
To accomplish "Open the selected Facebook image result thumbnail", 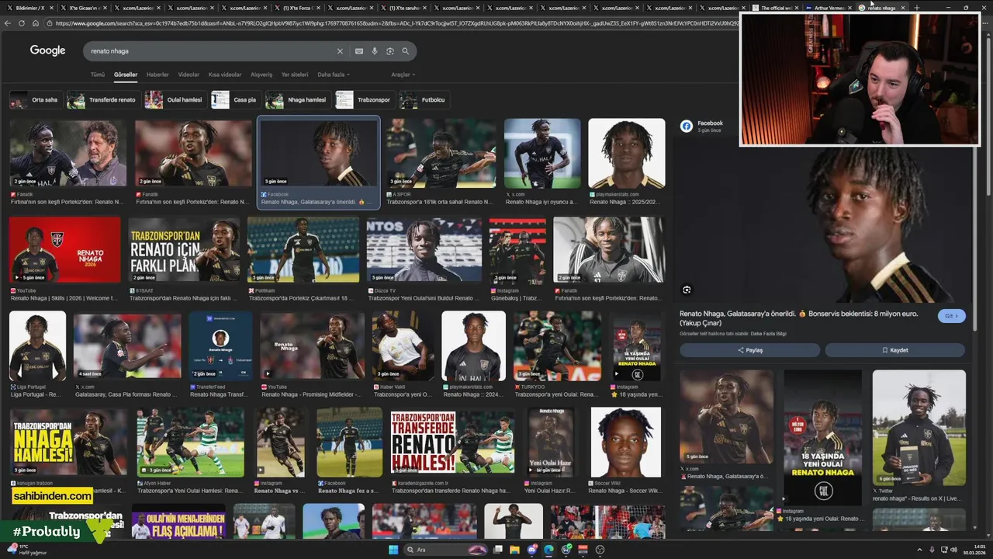I will (x=319, y=153).
